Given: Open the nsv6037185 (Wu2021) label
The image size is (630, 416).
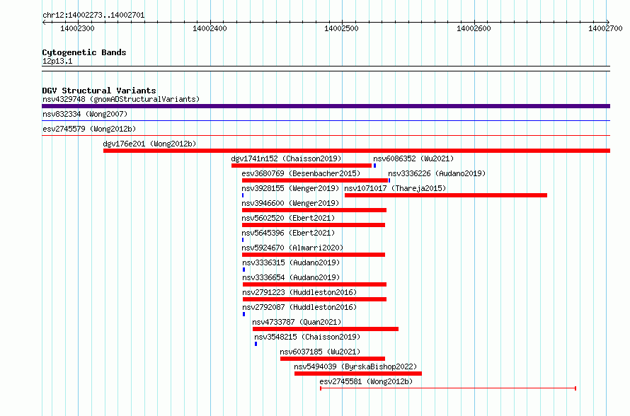Looking at the screenshot, I should (320, 352).
